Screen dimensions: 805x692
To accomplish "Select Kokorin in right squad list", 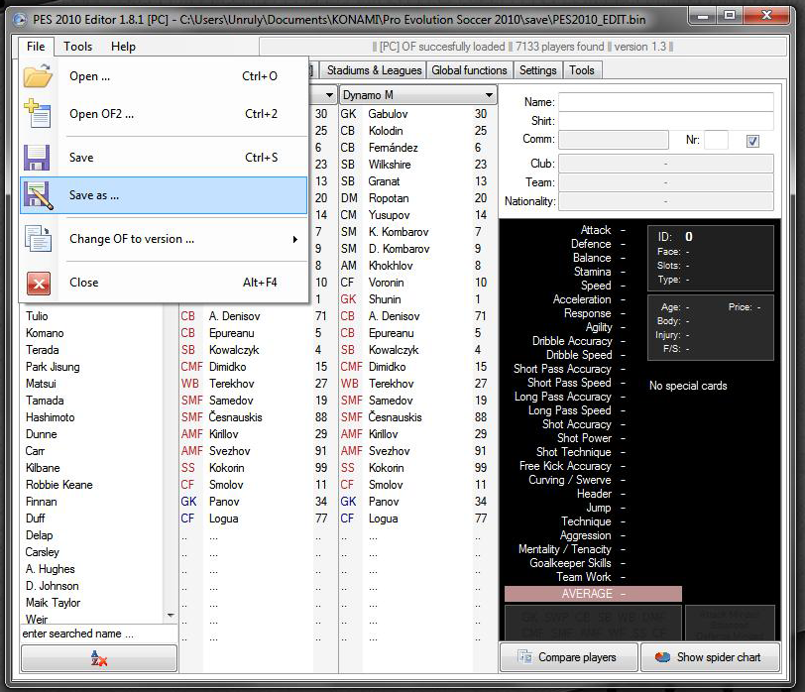I will coord(386,468).
